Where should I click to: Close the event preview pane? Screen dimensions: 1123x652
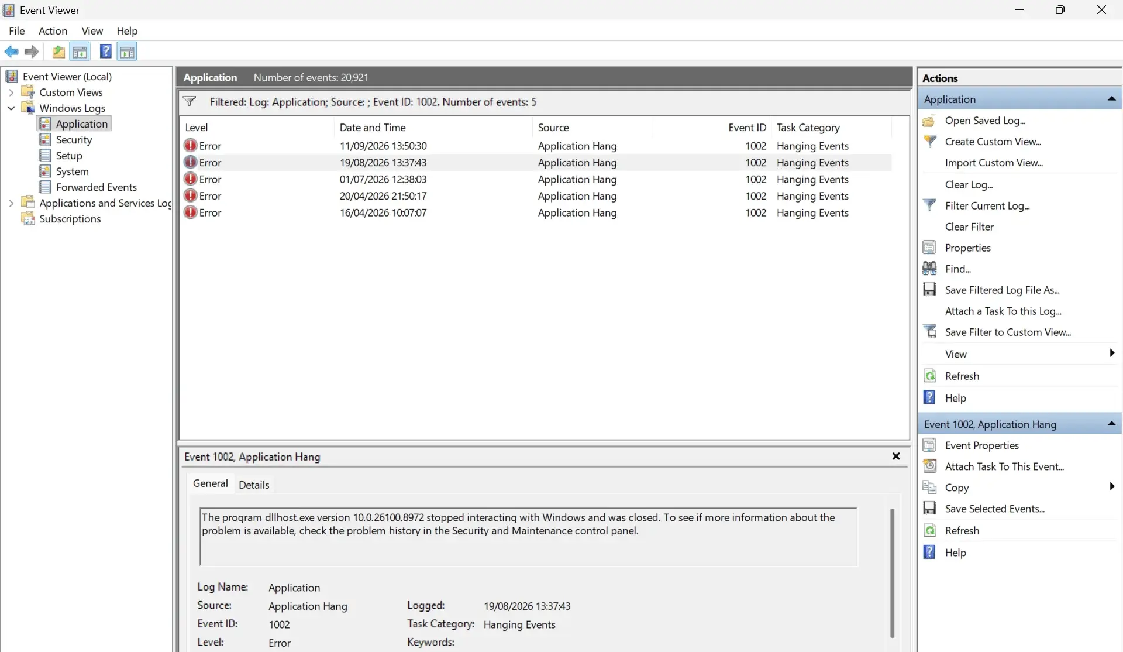point(895,457)
